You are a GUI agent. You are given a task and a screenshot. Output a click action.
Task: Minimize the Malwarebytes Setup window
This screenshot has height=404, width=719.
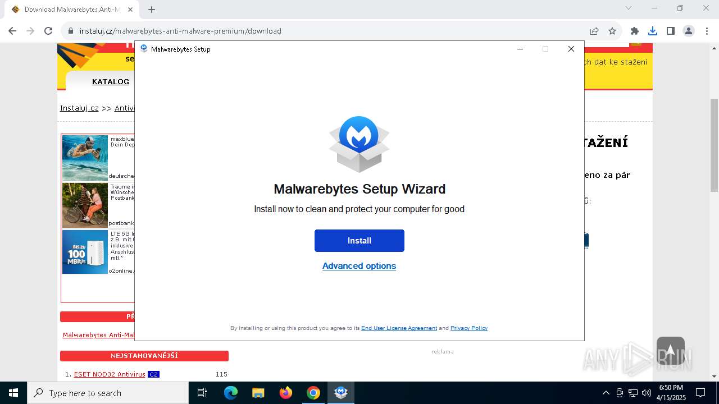pyautogui.click(x=520, y=49)
